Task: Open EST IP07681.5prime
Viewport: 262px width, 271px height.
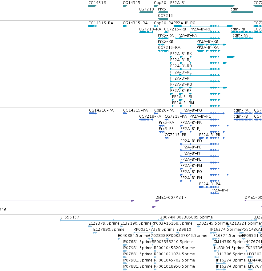Action: point(138,242)
